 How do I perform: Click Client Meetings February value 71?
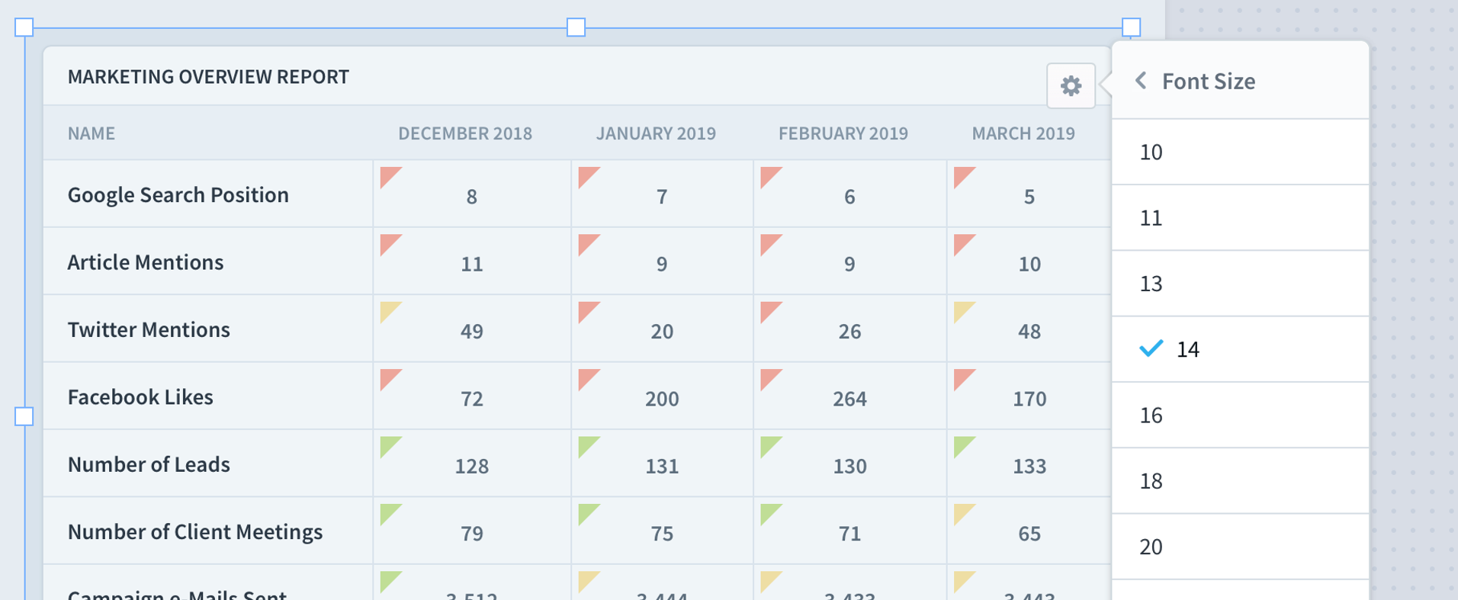pos(849,533)
